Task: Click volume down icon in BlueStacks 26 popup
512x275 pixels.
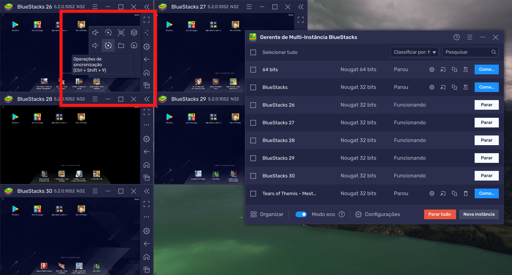Action: (x=95, y=46)
